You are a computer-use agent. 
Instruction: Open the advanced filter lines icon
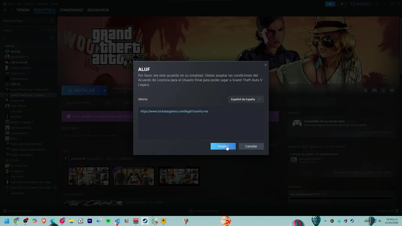[x=52, y=38]
